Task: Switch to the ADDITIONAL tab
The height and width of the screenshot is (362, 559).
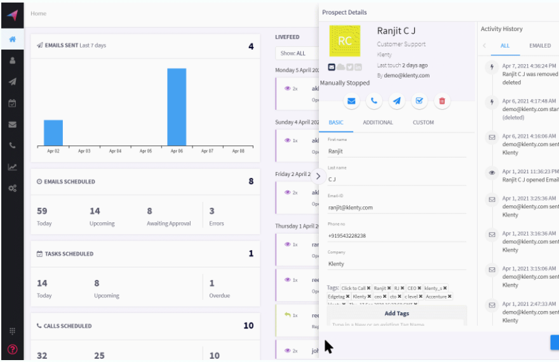Action: 377,123
